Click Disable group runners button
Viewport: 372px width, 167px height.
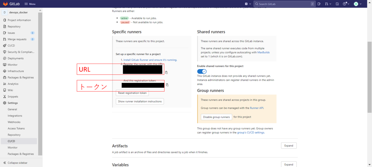(216, 117)
